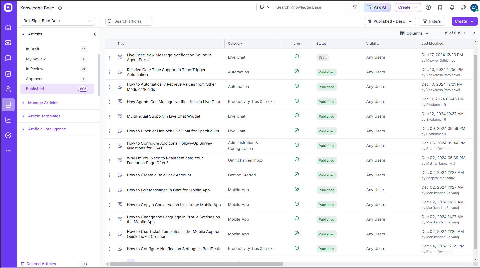Open row menu for How to Create a BoldDesk Account
Screen dimensions: 480x268
(x=110, y=175)
